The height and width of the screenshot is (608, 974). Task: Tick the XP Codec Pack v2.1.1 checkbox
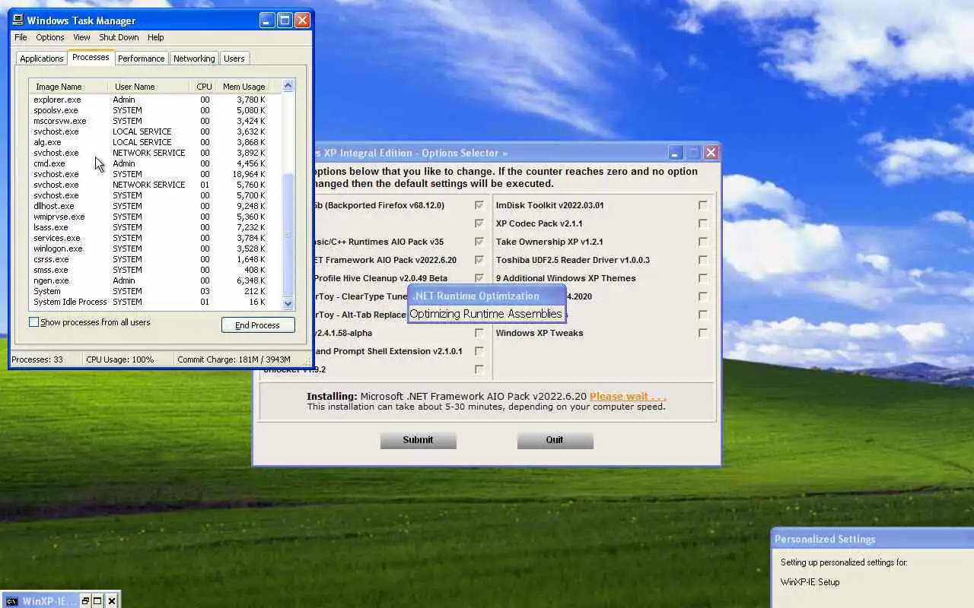[x=702, y=223]
